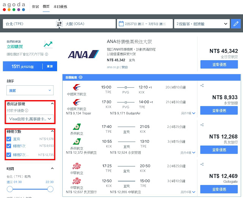
Task: Open the 住宿 accommodation tab
Action: click(35, 6)
